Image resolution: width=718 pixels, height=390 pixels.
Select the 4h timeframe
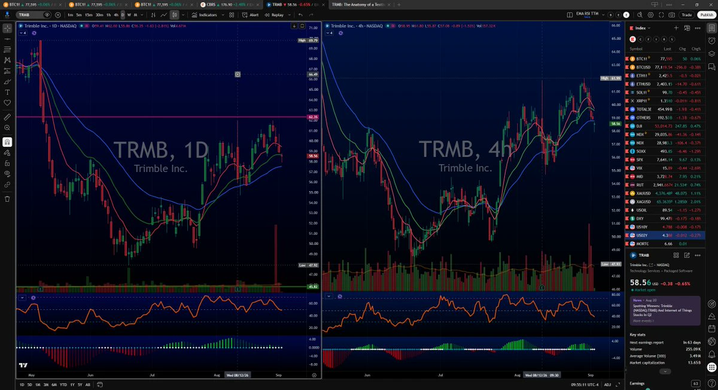click(x=116, y=14)
